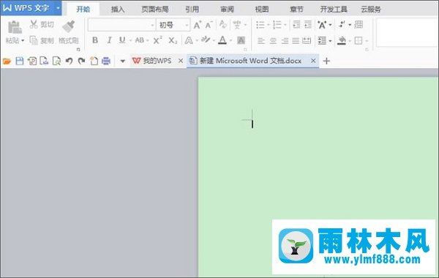Open the WPS 文字 application menu
The image size is (439, 278).
pos(31,8)
